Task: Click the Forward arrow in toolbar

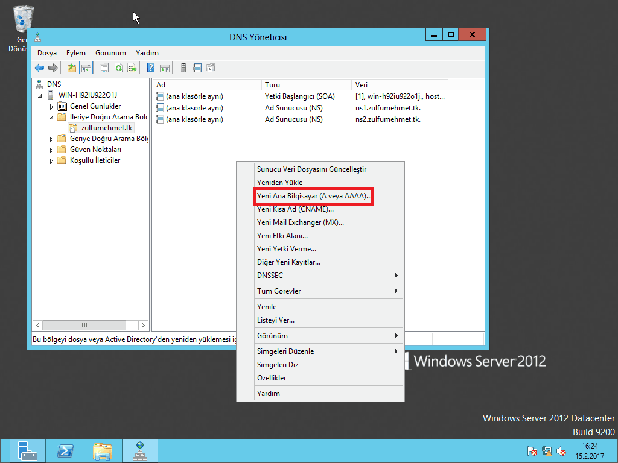Action: (53, 68)
